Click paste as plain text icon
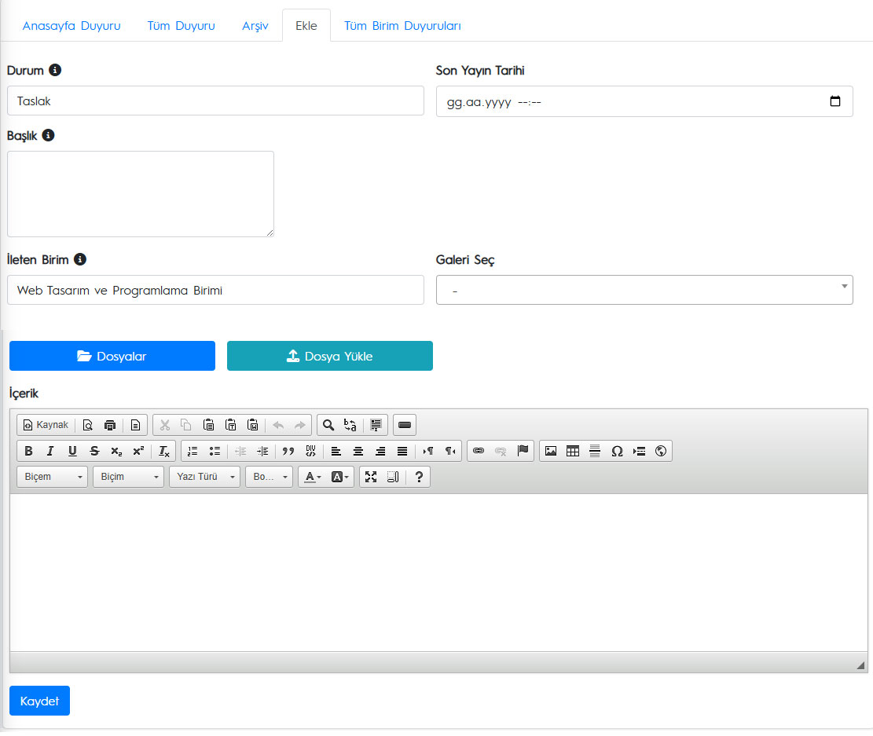 [230, 426]
